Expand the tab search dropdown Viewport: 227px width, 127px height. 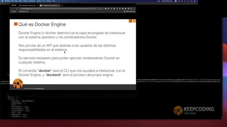[x=134, y=6]
